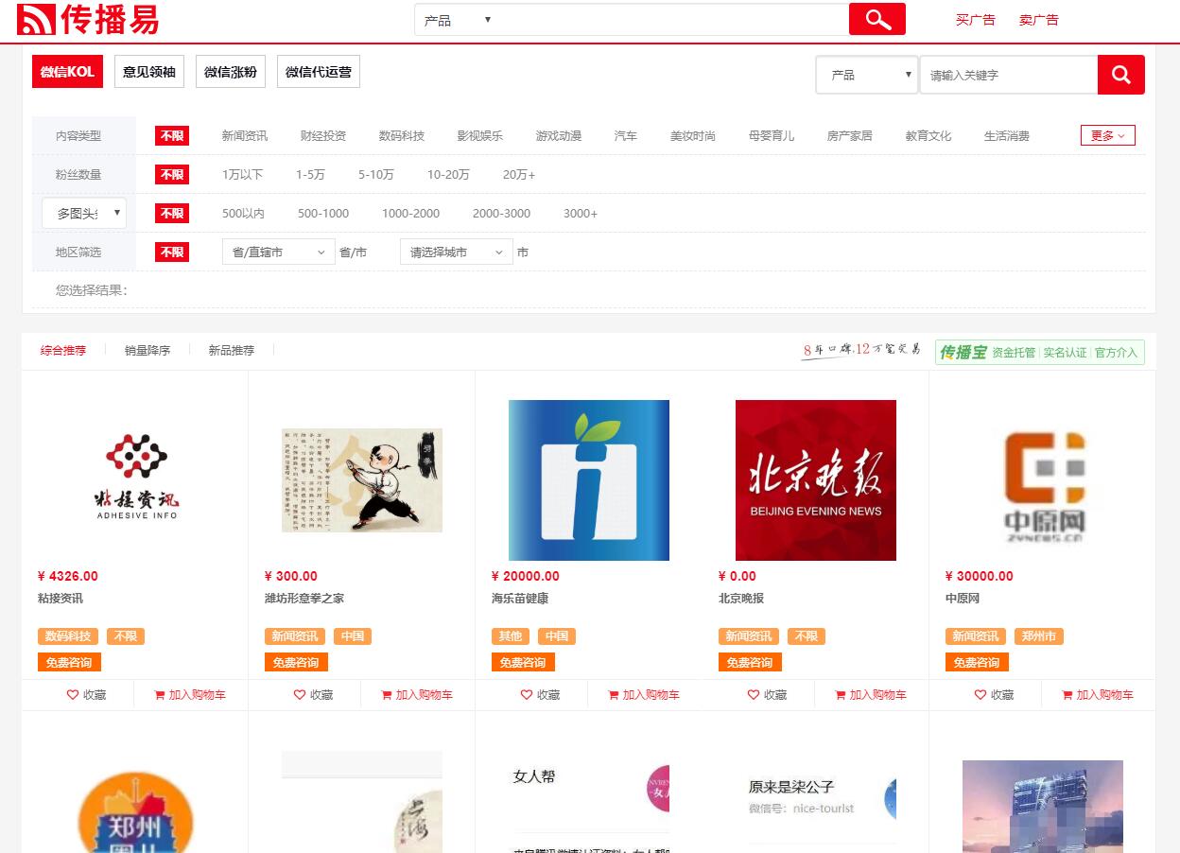Focus the top search text field
Screen dimensions: 1180x853
coord(674,20)
